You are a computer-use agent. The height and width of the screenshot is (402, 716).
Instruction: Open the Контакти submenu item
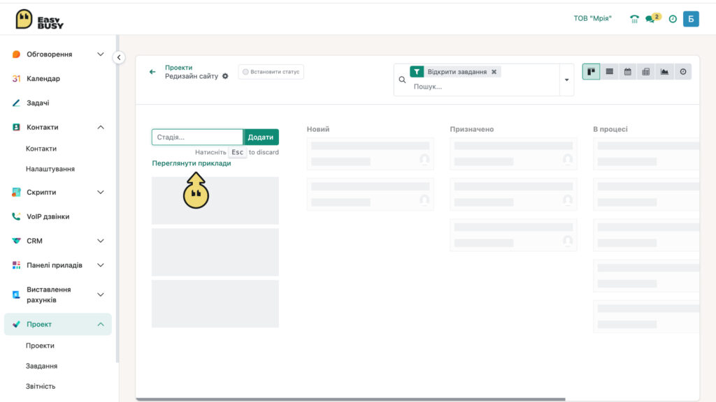click(x=41, y=149)
